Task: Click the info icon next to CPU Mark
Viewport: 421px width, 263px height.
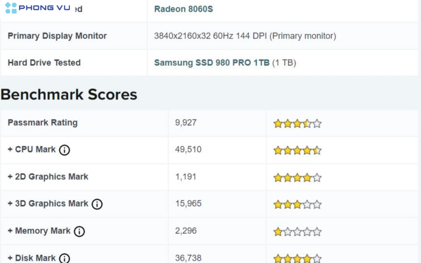Action: pyautogui.click(x=65, y=150)
